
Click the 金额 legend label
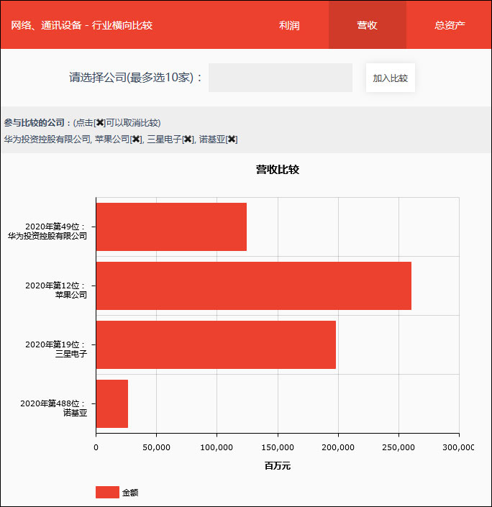click(x=130, y=493)
